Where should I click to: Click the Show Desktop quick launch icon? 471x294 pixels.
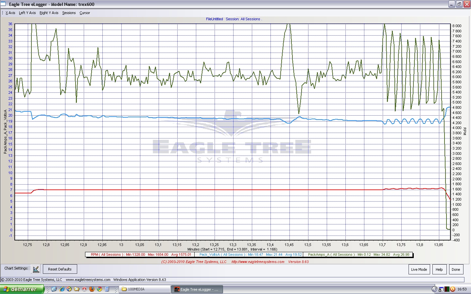pyautogui.click(x=54, y=289)
